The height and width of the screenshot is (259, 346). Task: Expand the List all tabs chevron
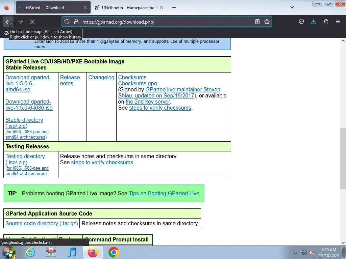(x=292, y=7)
